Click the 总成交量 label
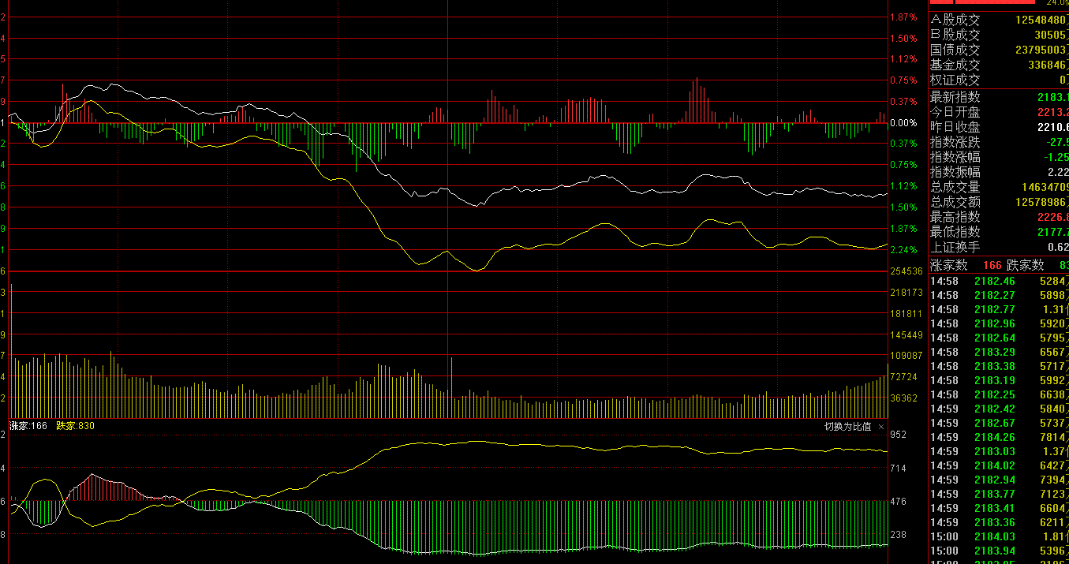Viewport: 1069px width, 564px height. click(x=955, y=187)
